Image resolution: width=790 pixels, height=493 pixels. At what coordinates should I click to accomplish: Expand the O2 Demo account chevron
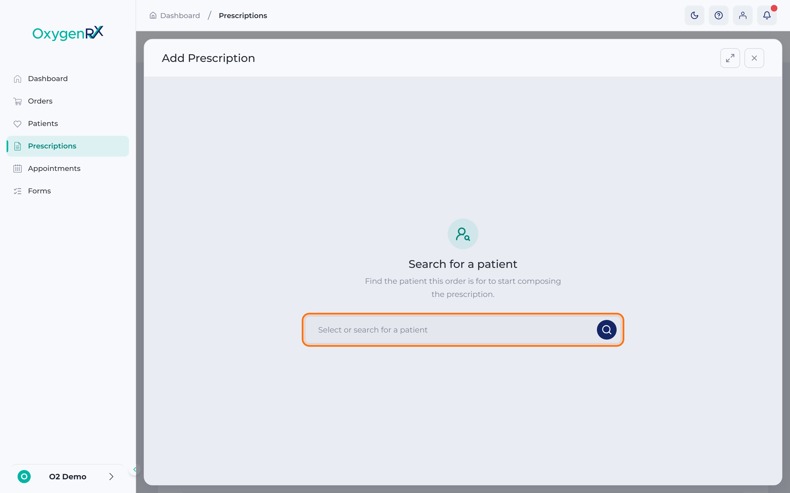coord(111,477)
